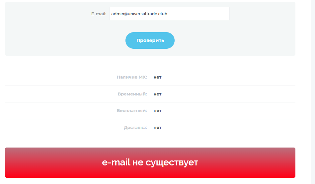Click the admin@universaltrade.club text in the field
The height and width of the screenshot is (184, 315).
tap(139, 14)
